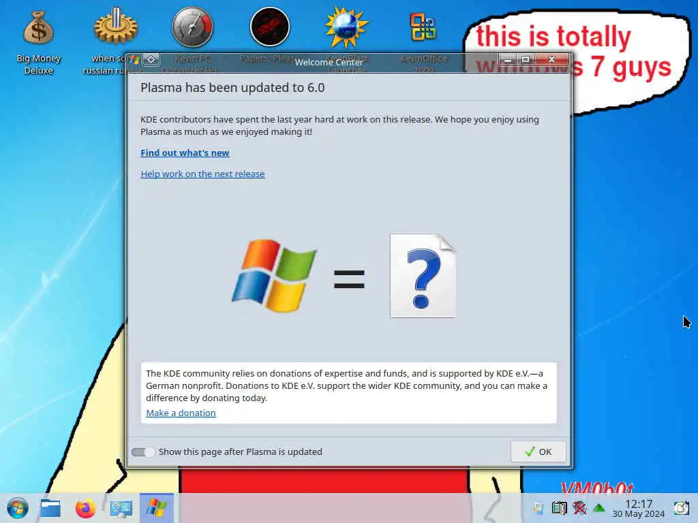Launch Firefox from the taskbar
This screenshot has width=698, height=523.
85,508
